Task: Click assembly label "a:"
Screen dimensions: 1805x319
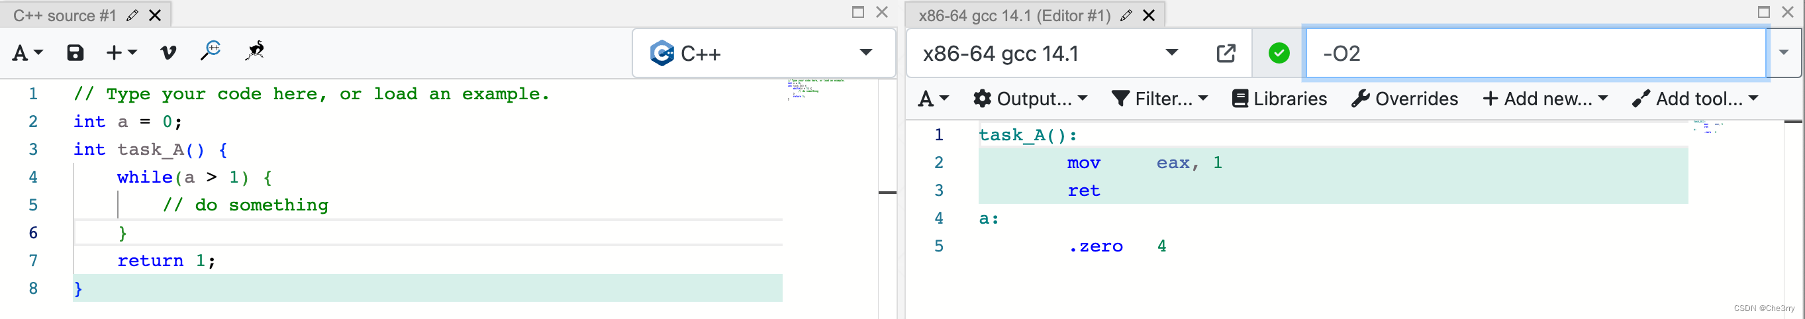Action: pyautogui.click(x=989, y=218)
